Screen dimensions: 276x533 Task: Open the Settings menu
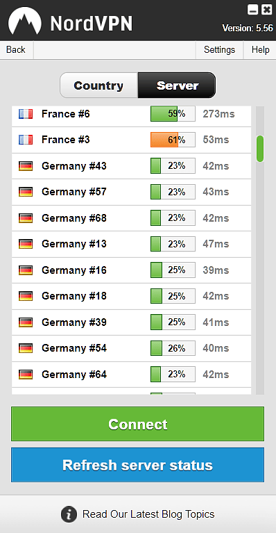(x=219, y=50)
